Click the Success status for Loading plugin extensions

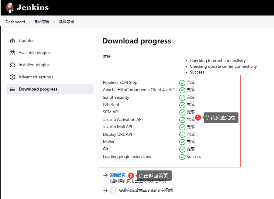(x=194, y=156)
